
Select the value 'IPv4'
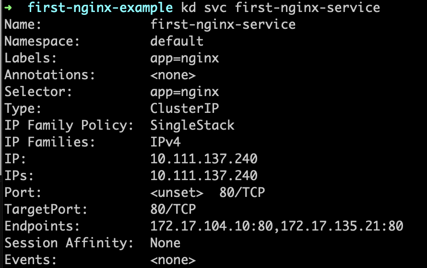pyautogui.click(x=166, y=142)
